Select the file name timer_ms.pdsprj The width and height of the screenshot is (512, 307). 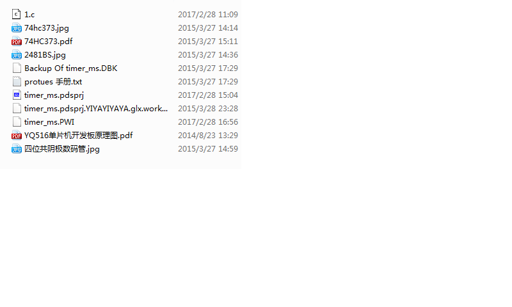(54, 95)
